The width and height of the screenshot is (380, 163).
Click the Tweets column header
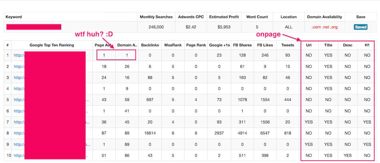click(288, 45)
